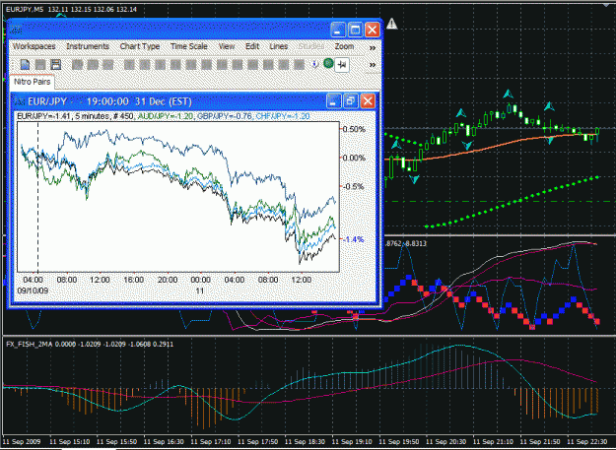Select the Nitro Pairs tab
Viewport: 616px width, 450px height.
tap(33, 82)
